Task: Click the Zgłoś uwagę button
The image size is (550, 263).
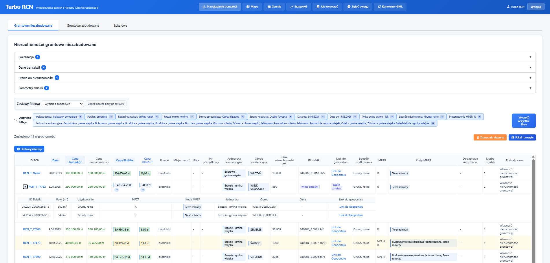Action: click(358, 7)
